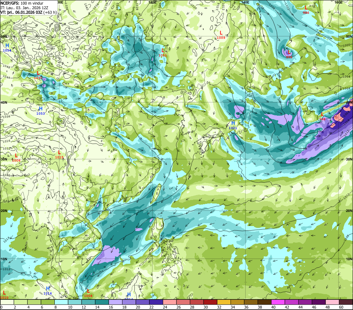Select the L 1008 low pressure marker
Image resolution: width=353 pixels, height=310 pixels.
tap(88, 293)
